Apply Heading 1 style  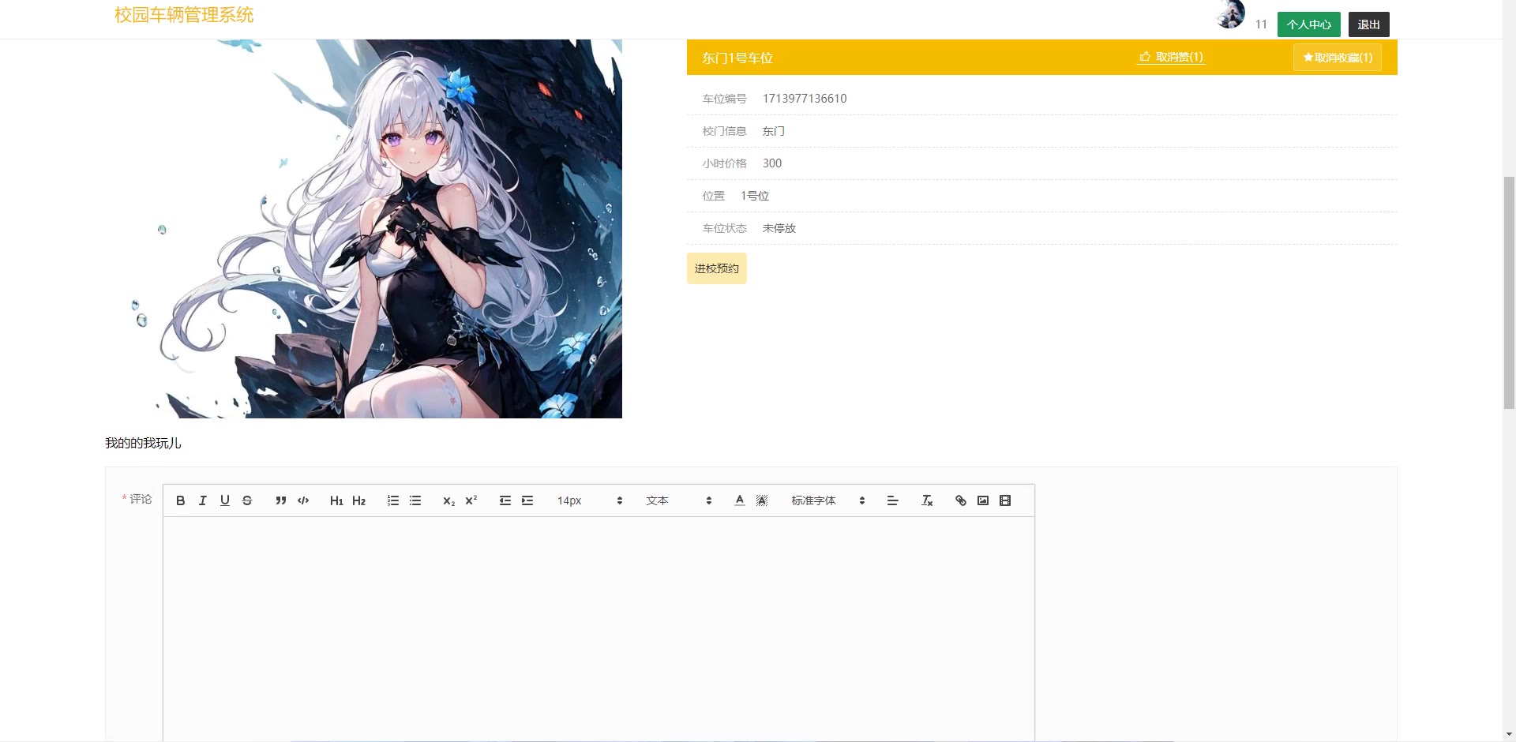click(336, 500)
